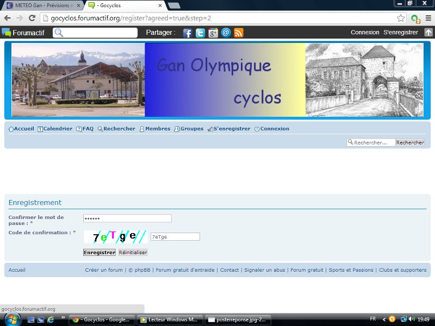Click the orange tray notification icon

tap(392, 319)
